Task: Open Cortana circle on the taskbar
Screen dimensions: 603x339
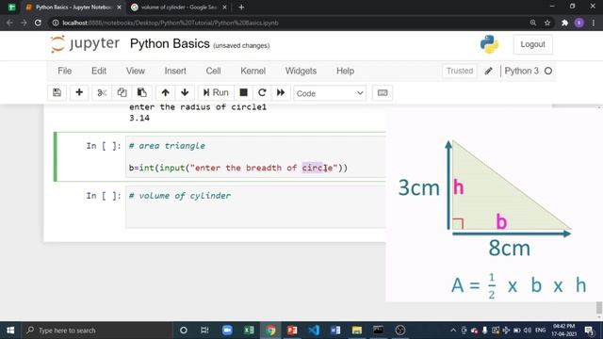Action: point(184,331)
